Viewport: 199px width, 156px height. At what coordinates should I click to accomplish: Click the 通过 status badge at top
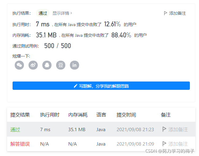(43, 13)
